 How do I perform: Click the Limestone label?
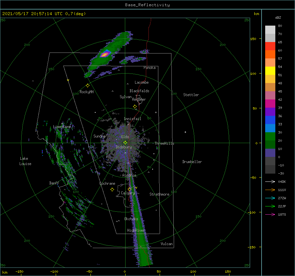[62, 127]
